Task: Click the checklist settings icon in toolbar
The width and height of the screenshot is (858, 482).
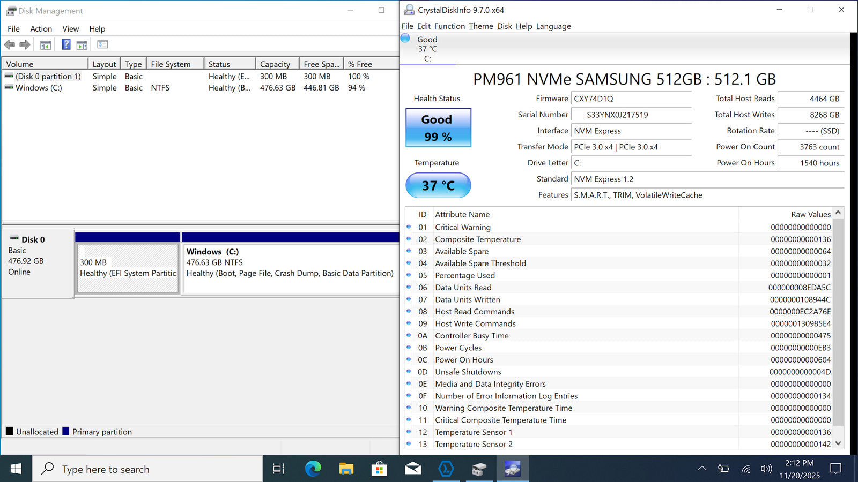Action: (x=102, y=44)
